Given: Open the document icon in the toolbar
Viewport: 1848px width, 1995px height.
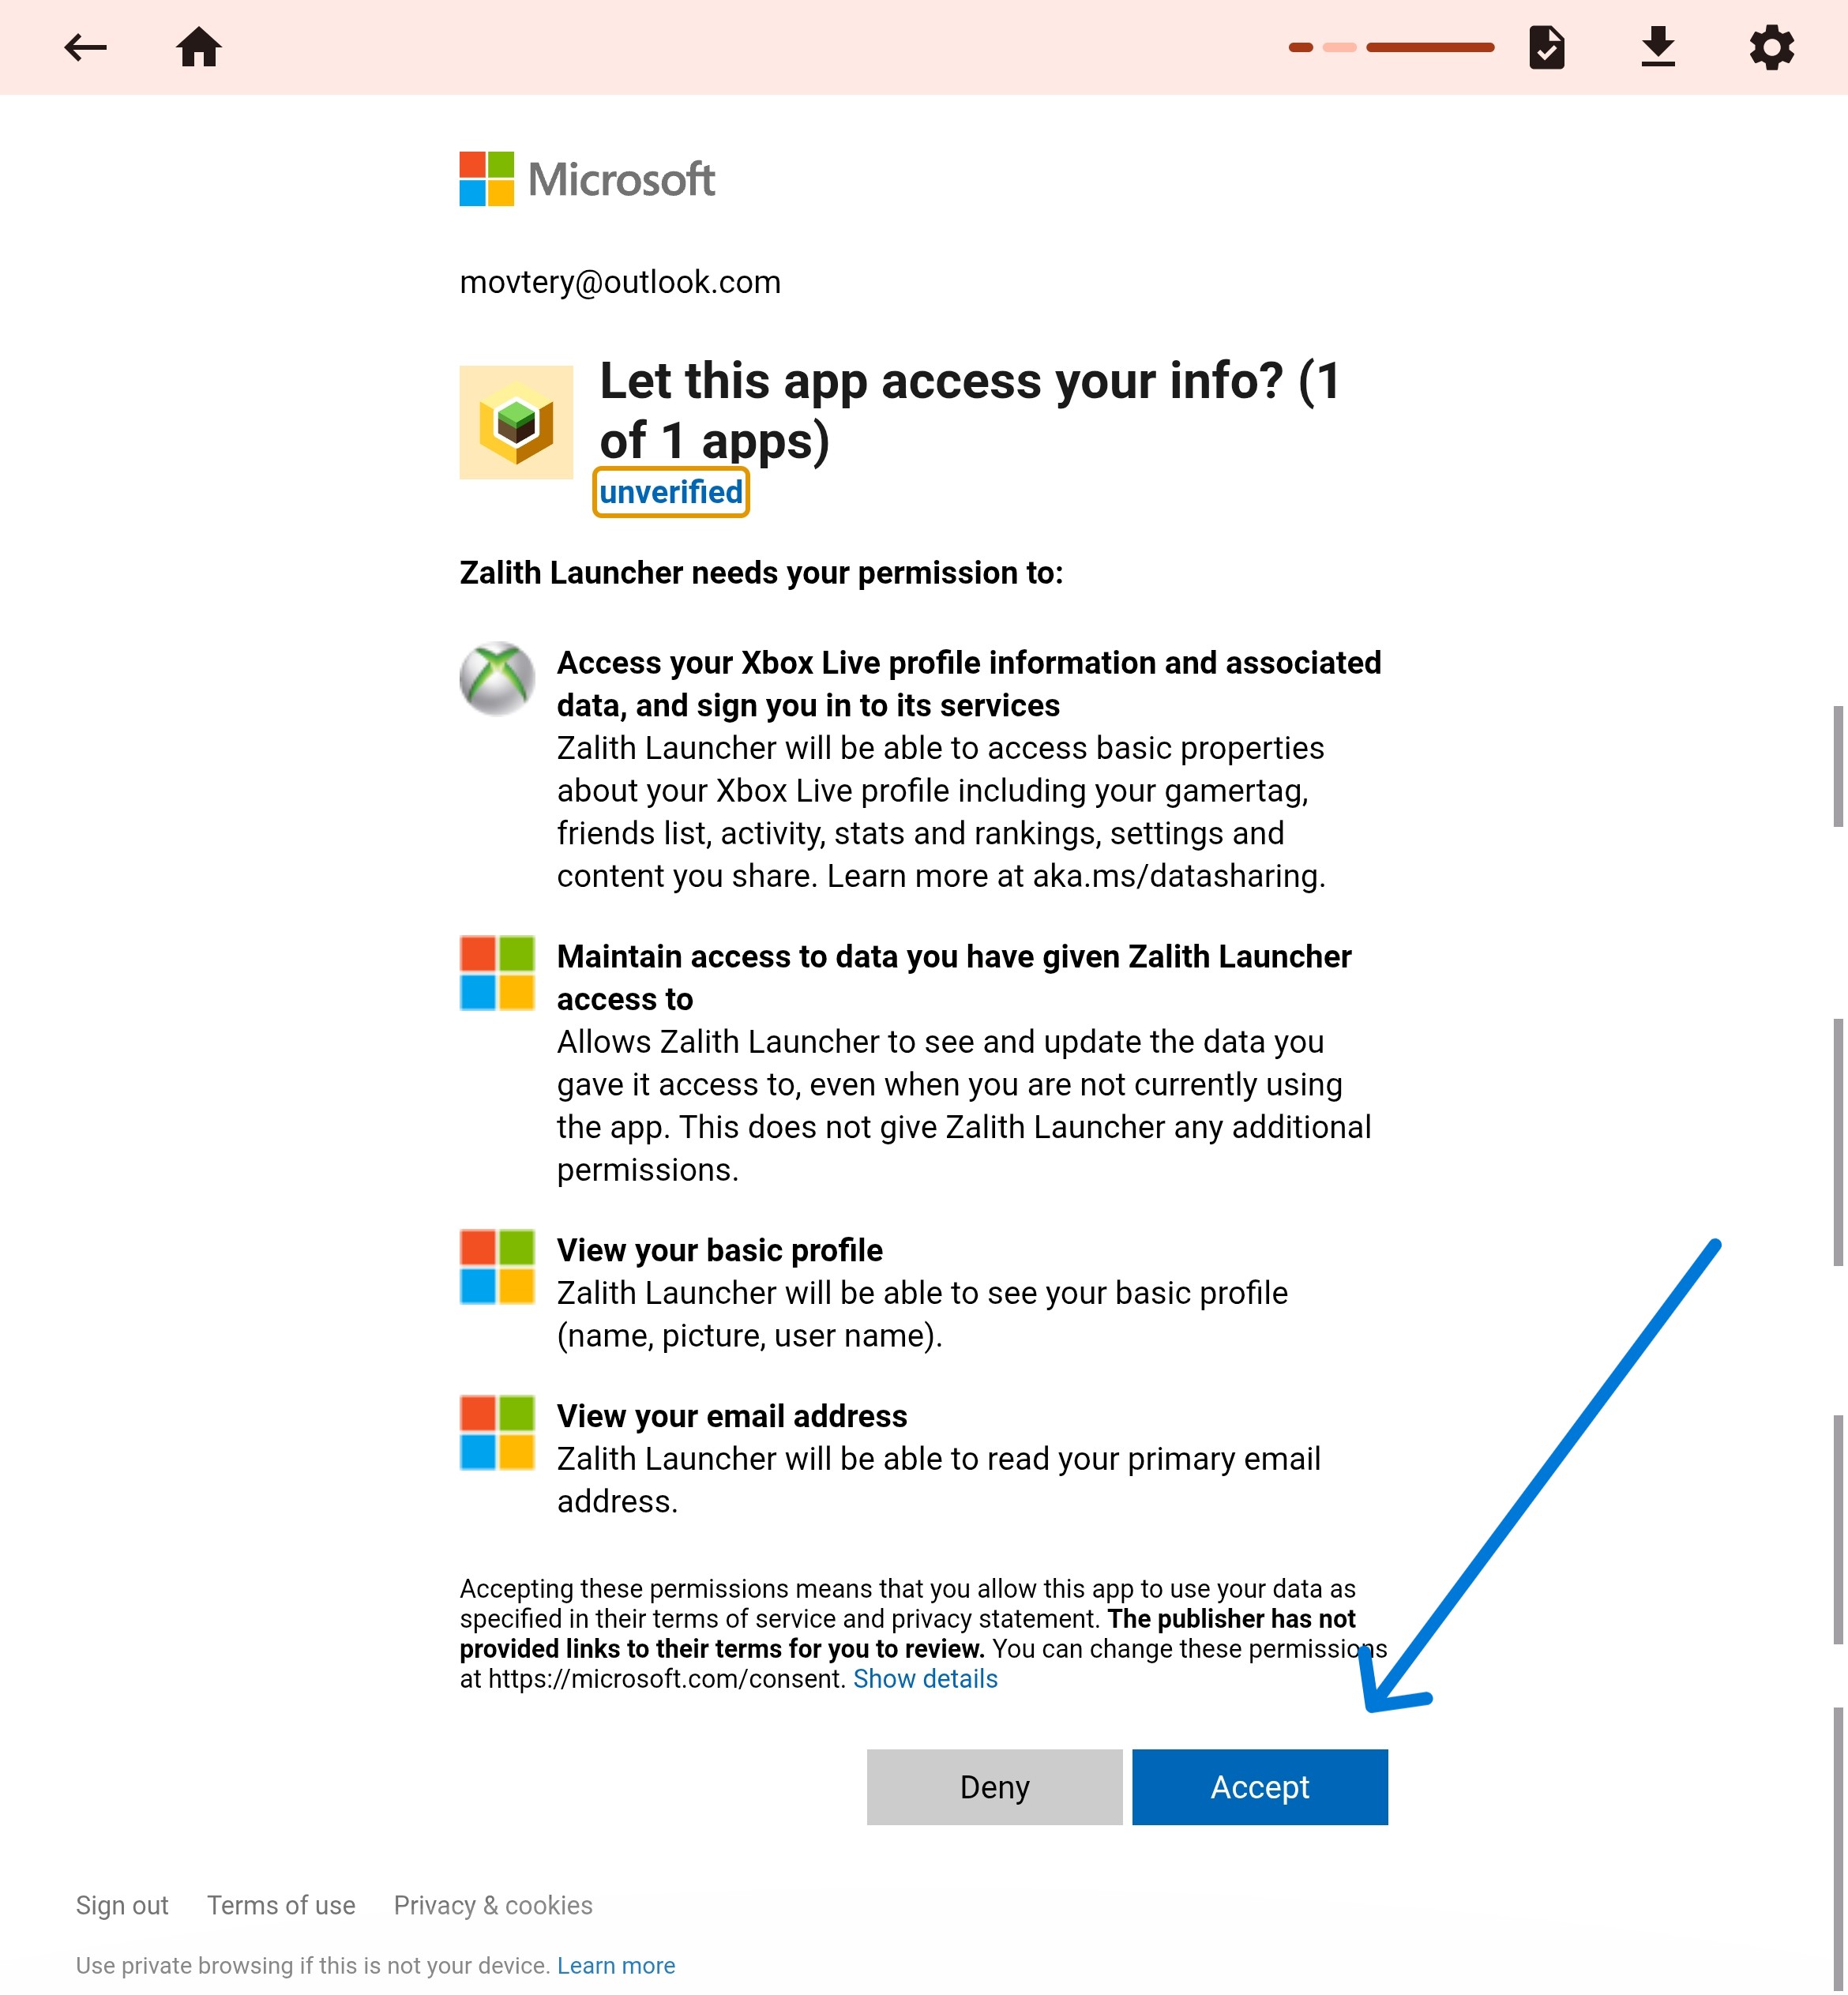Looking at the screenshot, I should tap(1548, 47).
